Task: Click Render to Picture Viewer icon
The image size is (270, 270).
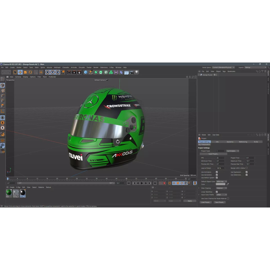Action: coord(74,72)
